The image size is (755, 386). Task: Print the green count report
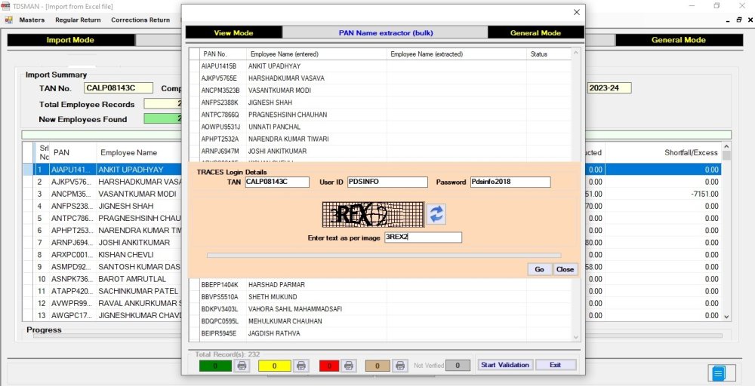click(x=242, y=366)
